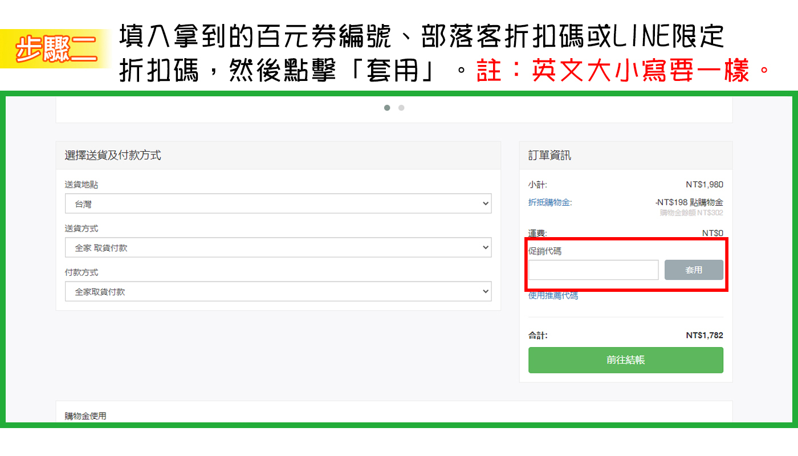Click the chevron on the 送貨方式 selector

485,247
